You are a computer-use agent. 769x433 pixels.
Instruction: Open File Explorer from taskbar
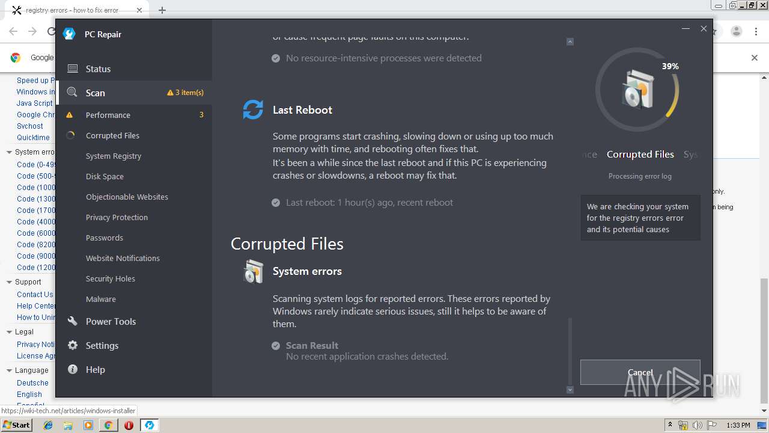pos(68,425)
